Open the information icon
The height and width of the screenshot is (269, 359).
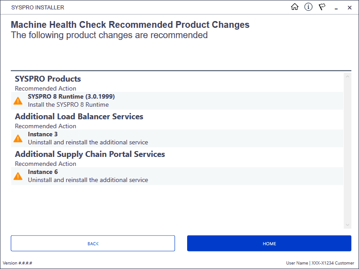click(308, 7)
